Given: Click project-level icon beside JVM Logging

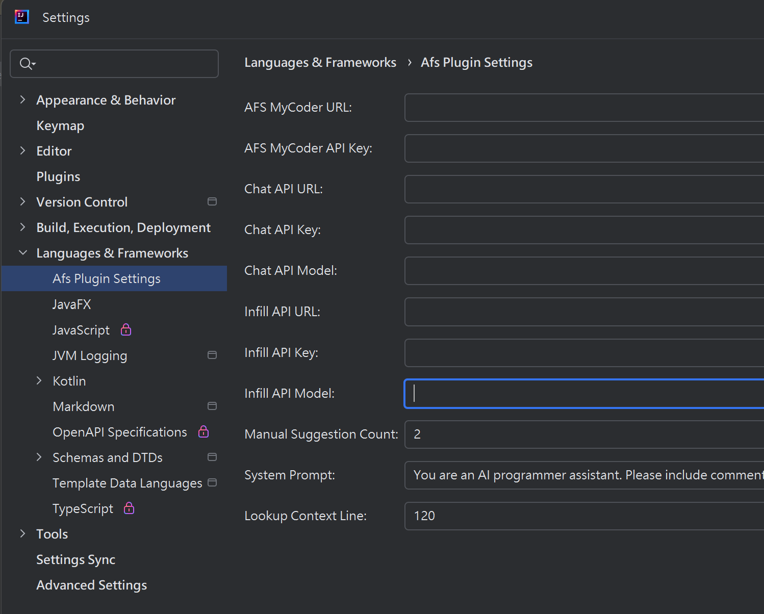Looking at the screenshot, I should pyautogui.click(x=212, y=355).
